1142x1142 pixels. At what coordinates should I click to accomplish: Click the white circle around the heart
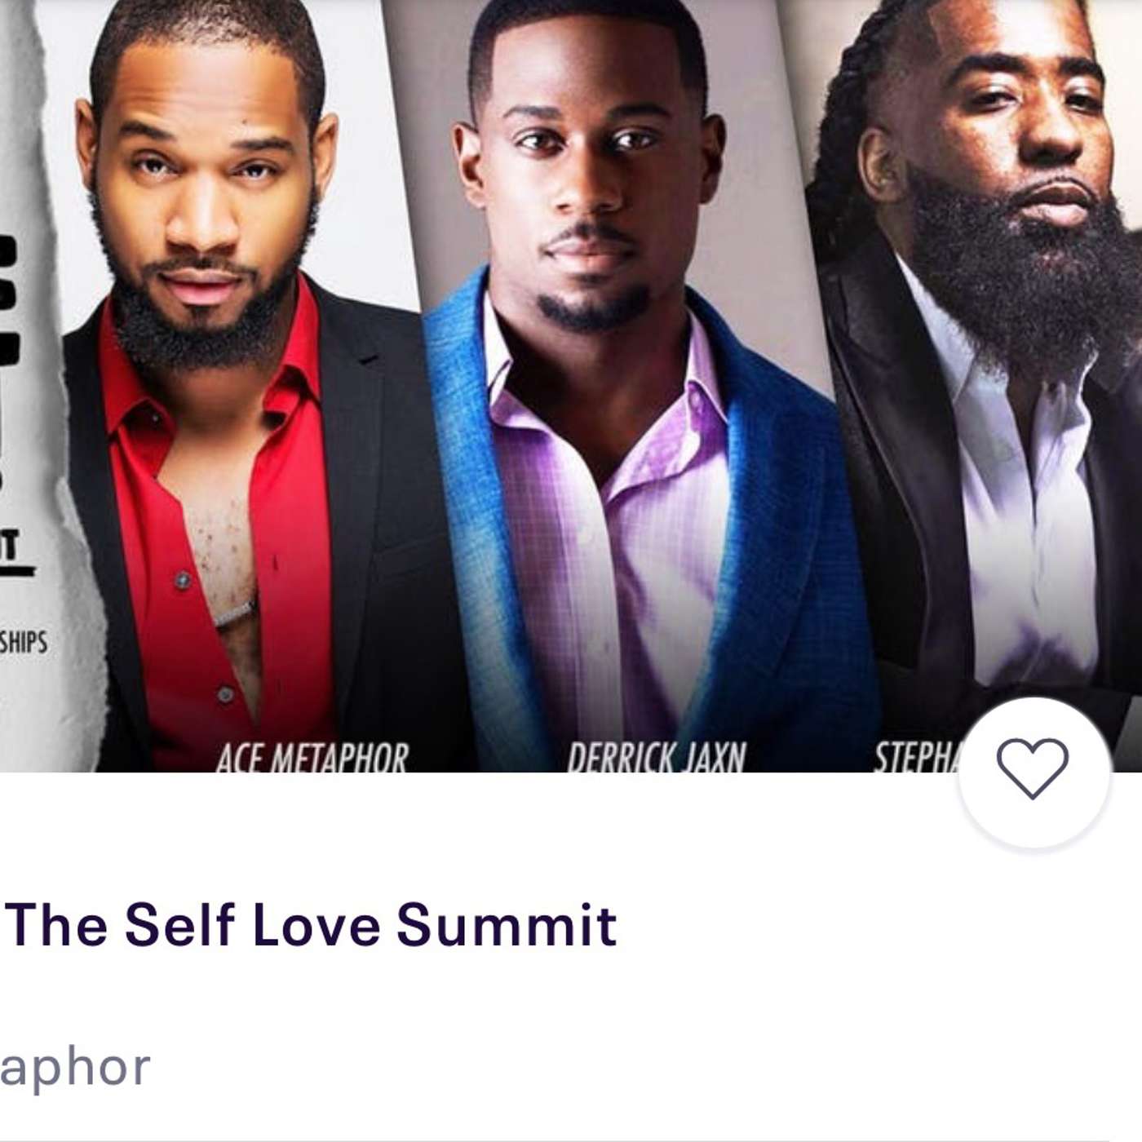(x=1034, y=773)
